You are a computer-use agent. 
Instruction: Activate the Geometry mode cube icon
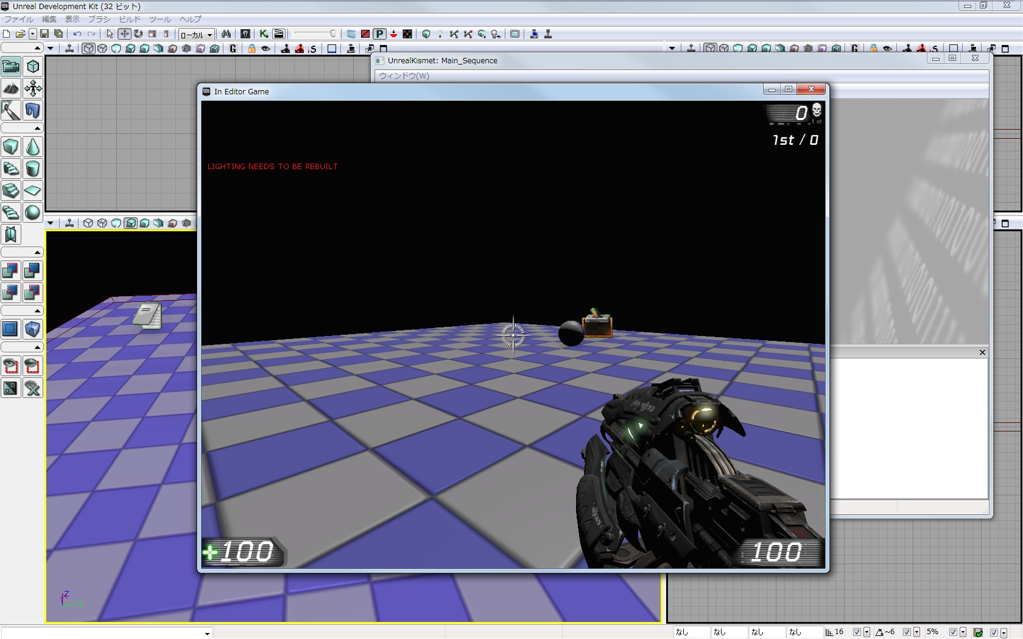click(x=33, y=66)
